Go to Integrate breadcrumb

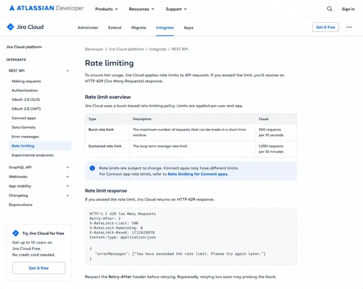click(158, 49)
